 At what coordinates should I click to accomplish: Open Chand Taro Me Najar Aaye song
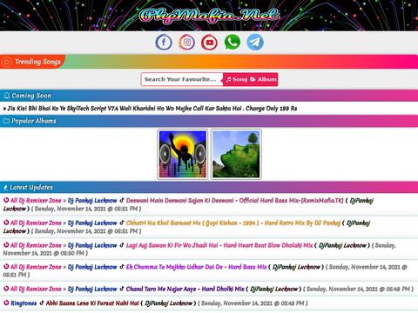(x=185, y=289)
